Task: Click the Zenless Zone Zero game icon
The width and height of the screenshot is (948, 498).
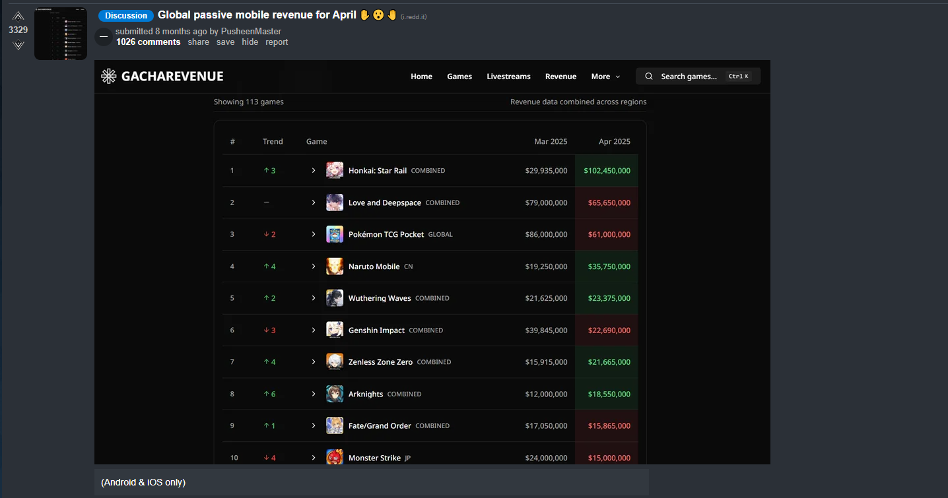Action: click(335, 361)
